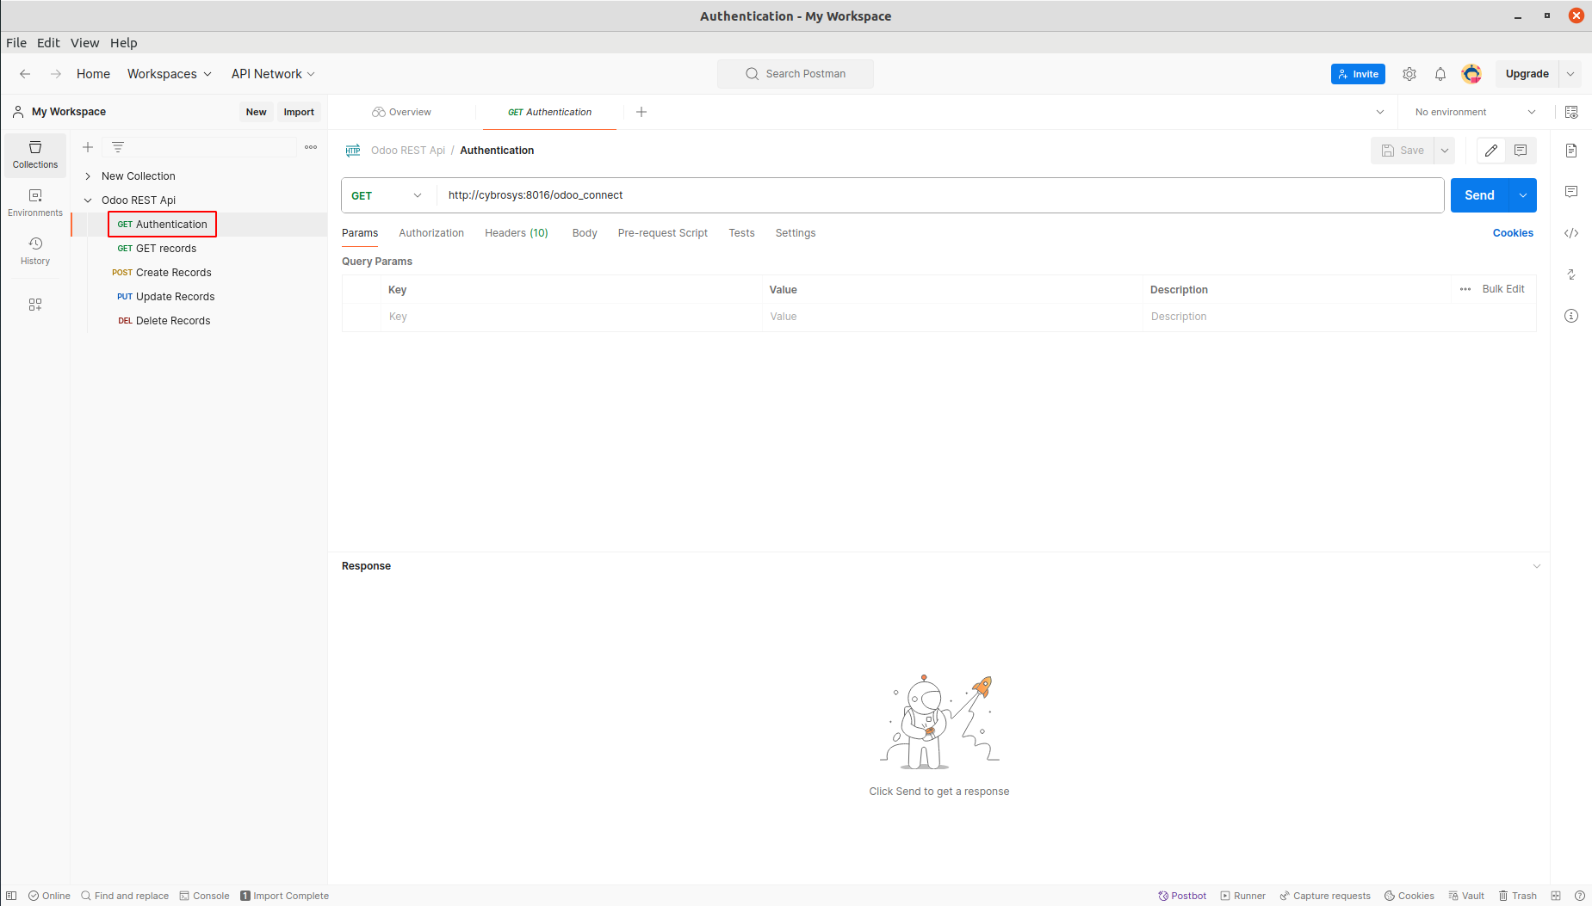Open the Settings gear icon
Screen dimensions: 1592x906
click(1409, 74)
